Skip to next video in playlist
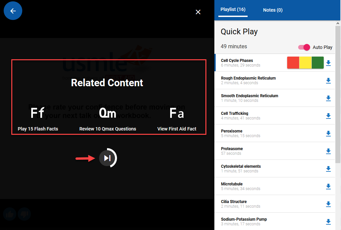This screenshot has width=341, height=230. [x=108, y=158]
